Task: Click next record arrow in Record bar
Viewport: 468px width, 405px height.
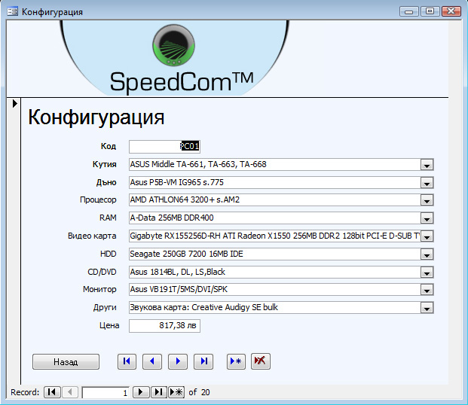Action: (141, 392)
